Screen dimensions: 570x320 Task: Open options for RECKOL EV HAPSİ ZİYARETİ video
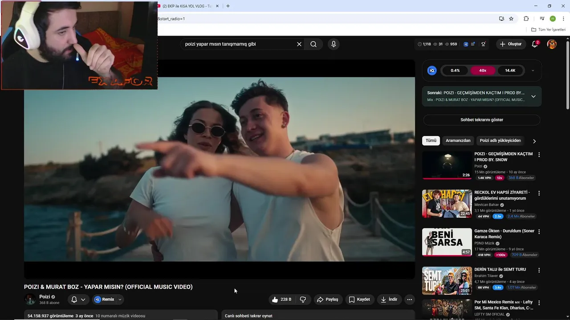pos(539,193)
